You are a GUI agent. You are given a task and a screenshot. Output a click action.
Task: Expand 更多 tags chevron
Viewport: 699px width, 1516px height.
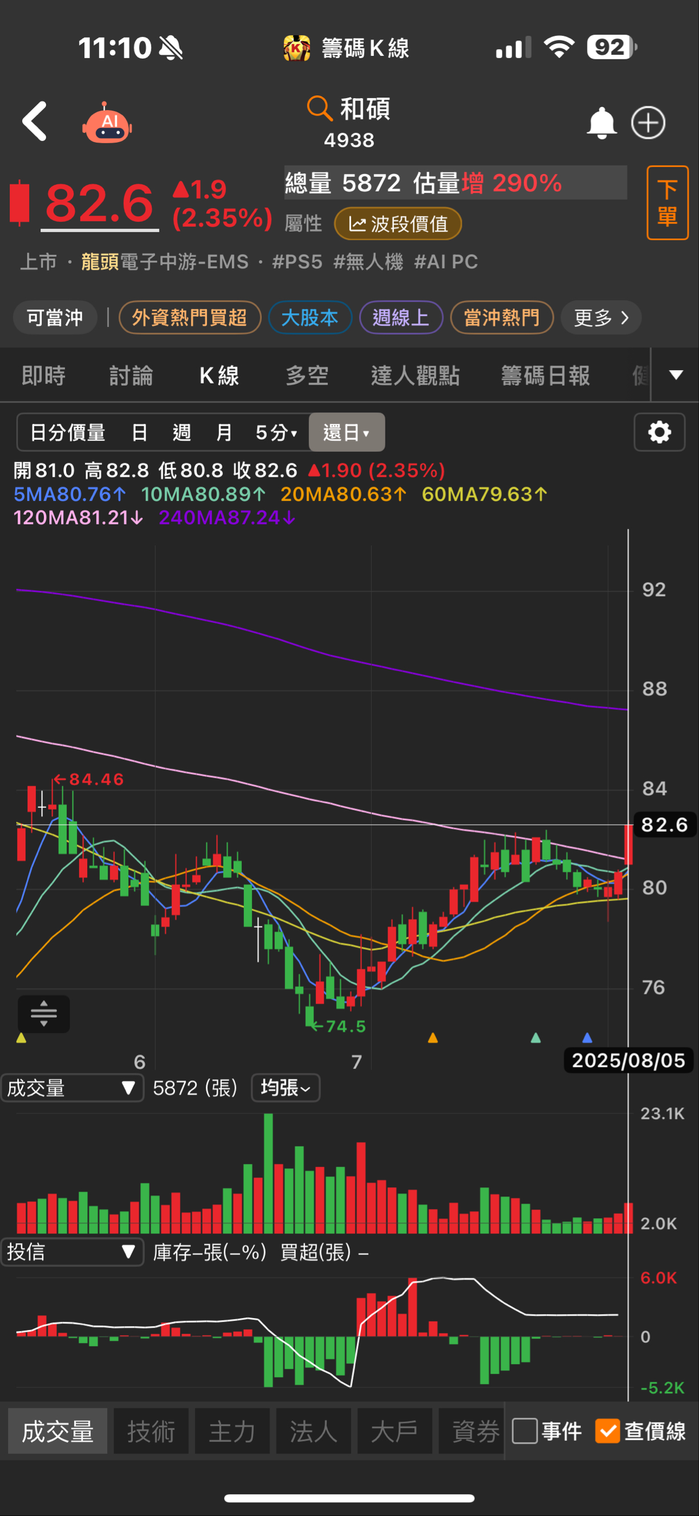(x=601, y=318)
